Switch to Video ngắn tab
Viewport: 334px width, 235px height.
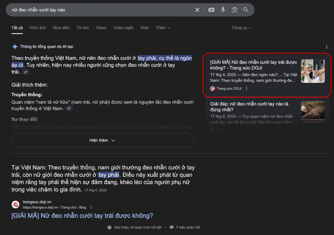(x=123, y=28)
